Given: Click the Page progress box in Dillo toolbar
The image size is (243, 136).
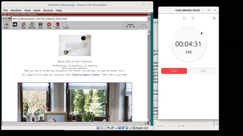Looking at the screenshot, I should 144,26.
